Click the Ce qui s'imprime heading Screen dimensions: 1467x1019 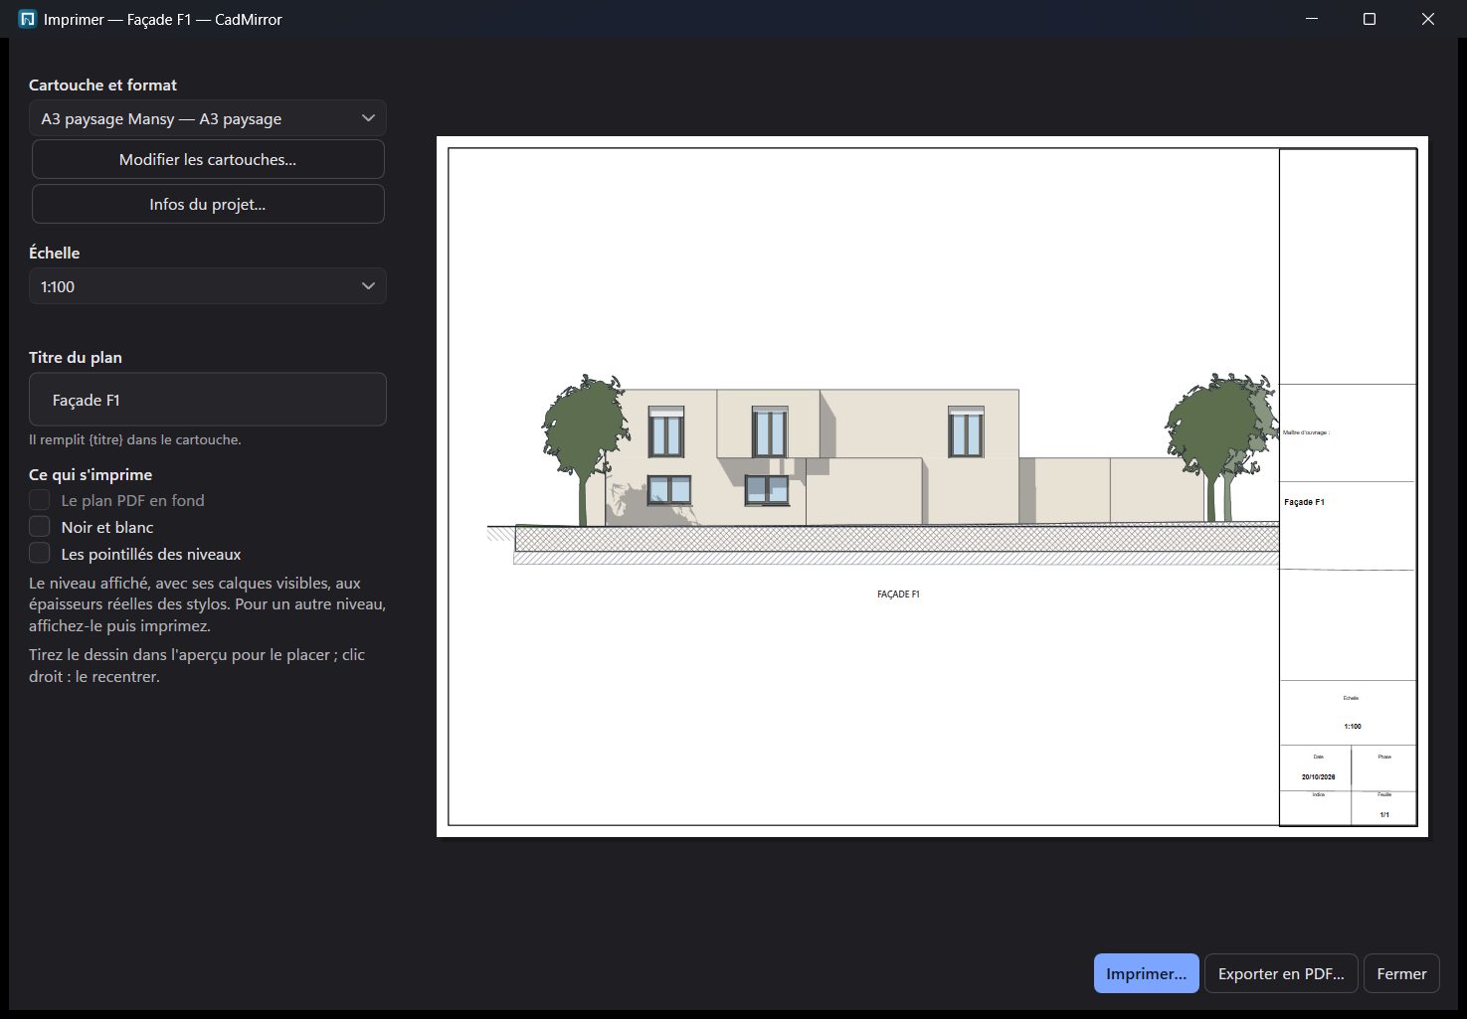(x=91, y=474)
